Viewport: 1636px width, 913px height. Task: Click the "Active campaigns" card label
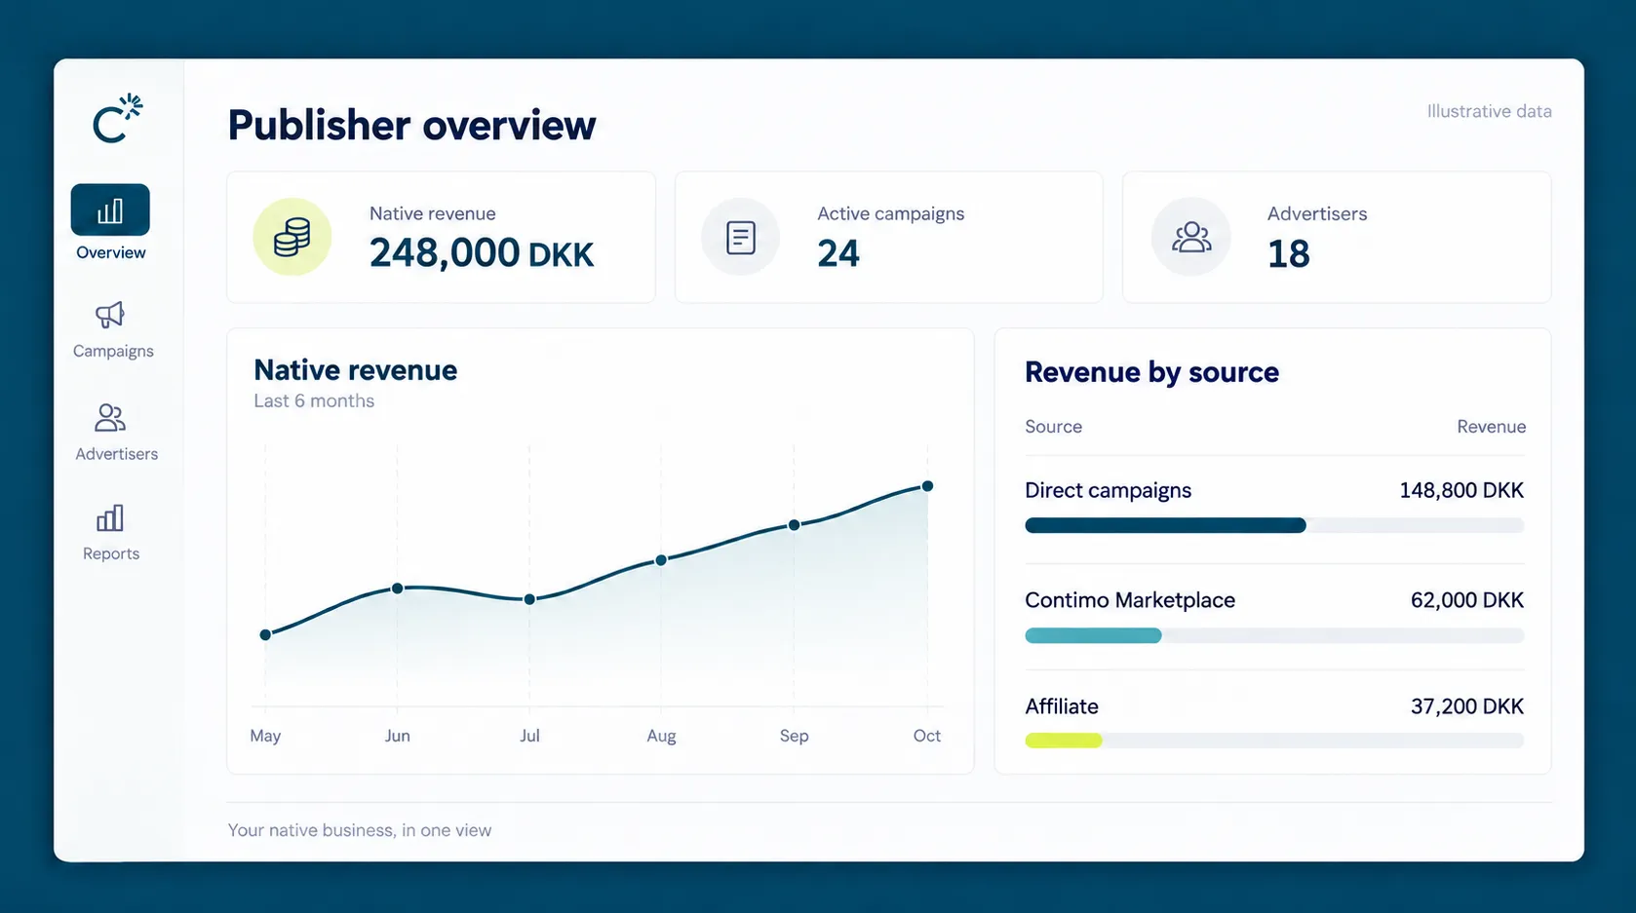[x=890, y=213]
